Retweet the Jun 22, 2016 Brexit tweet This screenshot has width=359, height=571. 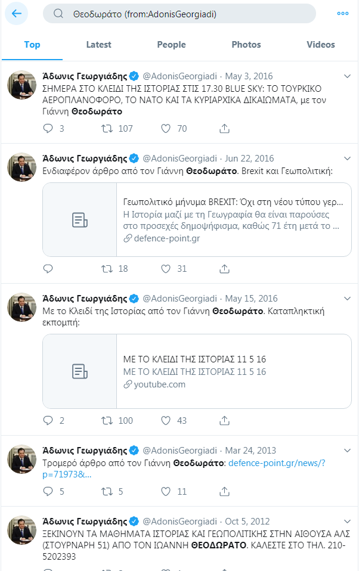(107, 269)
